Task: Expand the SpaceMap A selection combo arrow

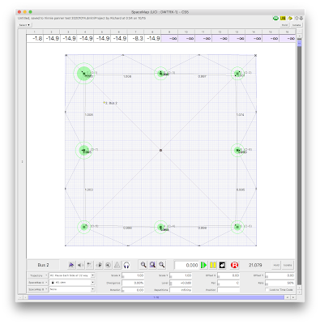Action: [x=92, y=283]
